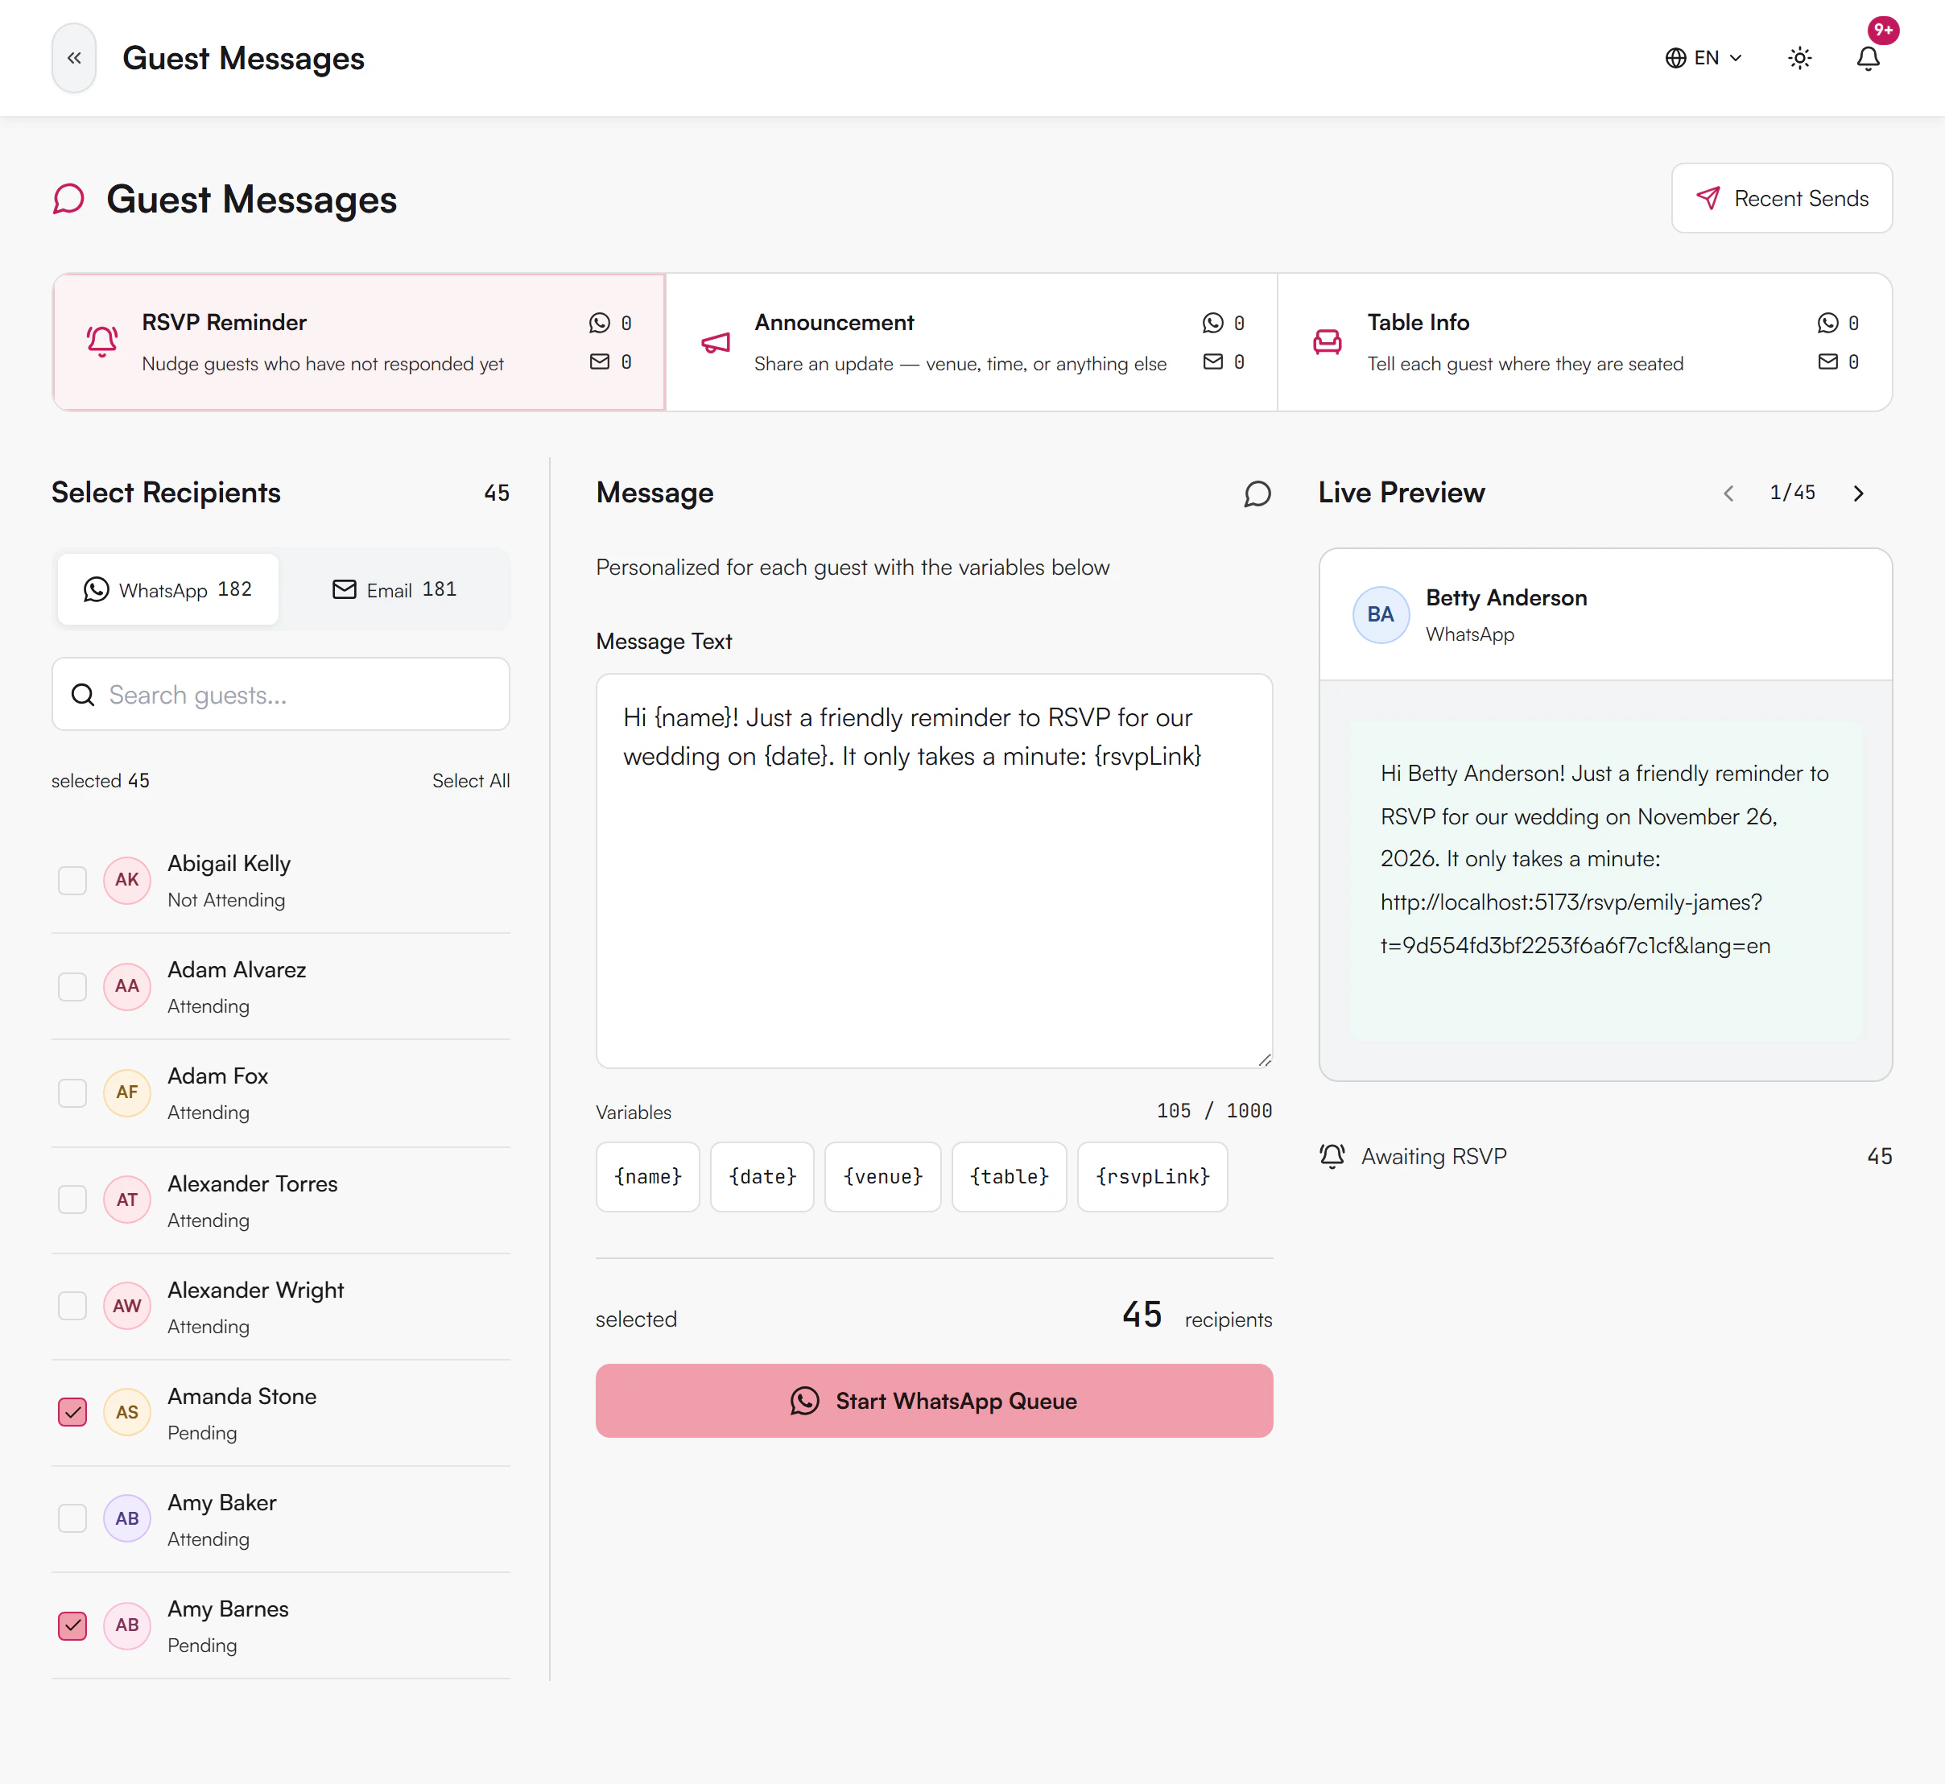Select the Announcement message type

[x=971, y=341]
